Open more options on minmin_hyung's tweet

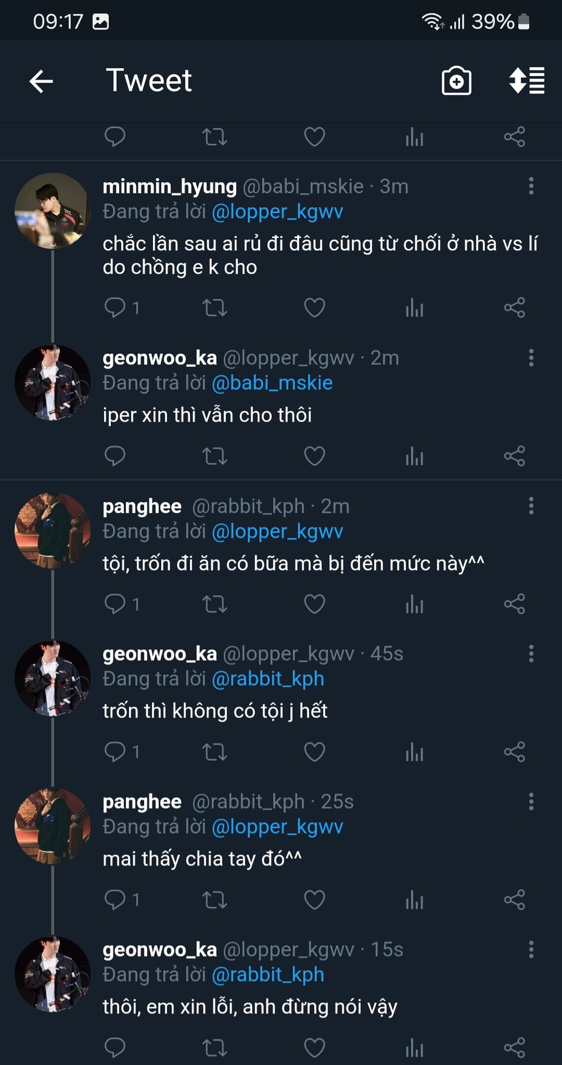click(531, 186)
